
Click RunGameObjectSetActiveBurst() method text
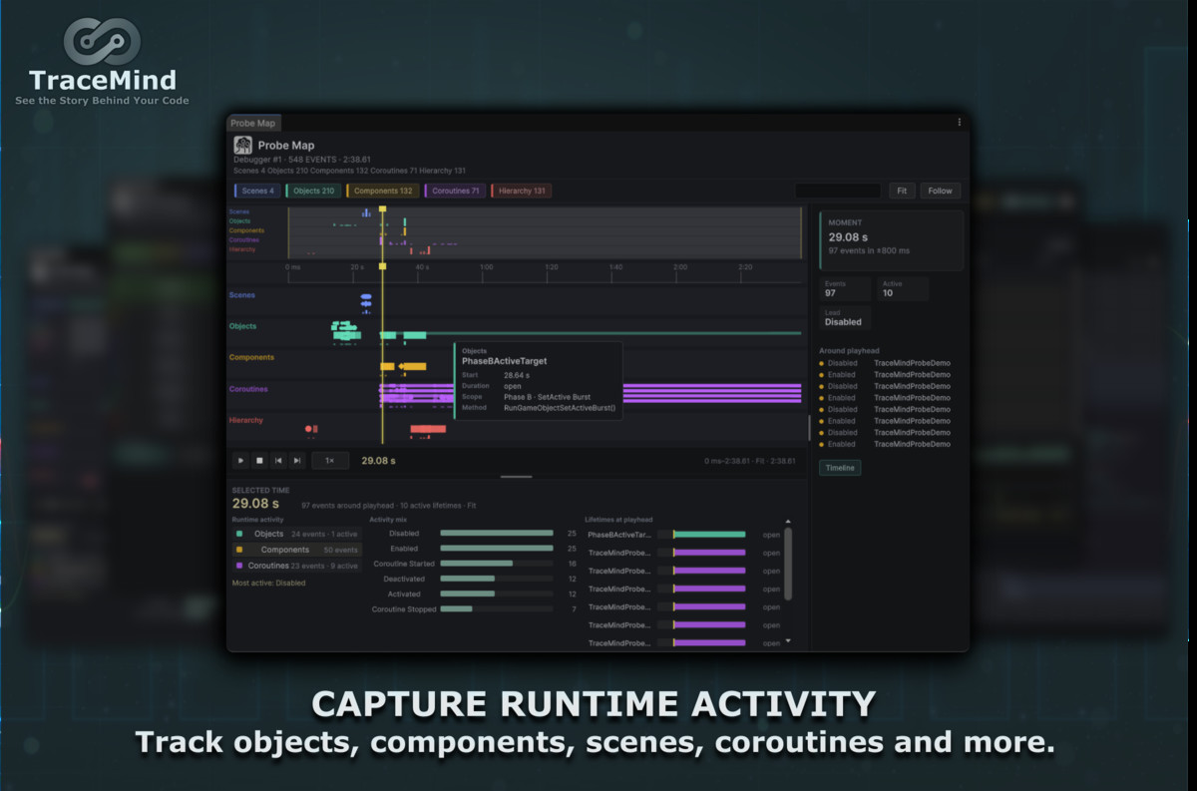tap(560, 407)
